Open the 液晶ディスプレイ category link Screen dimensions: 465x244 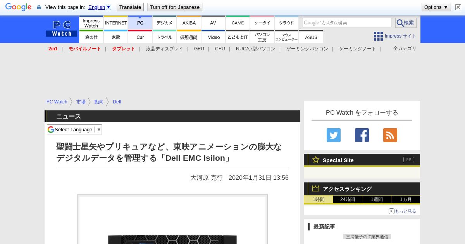click(165, 49)
